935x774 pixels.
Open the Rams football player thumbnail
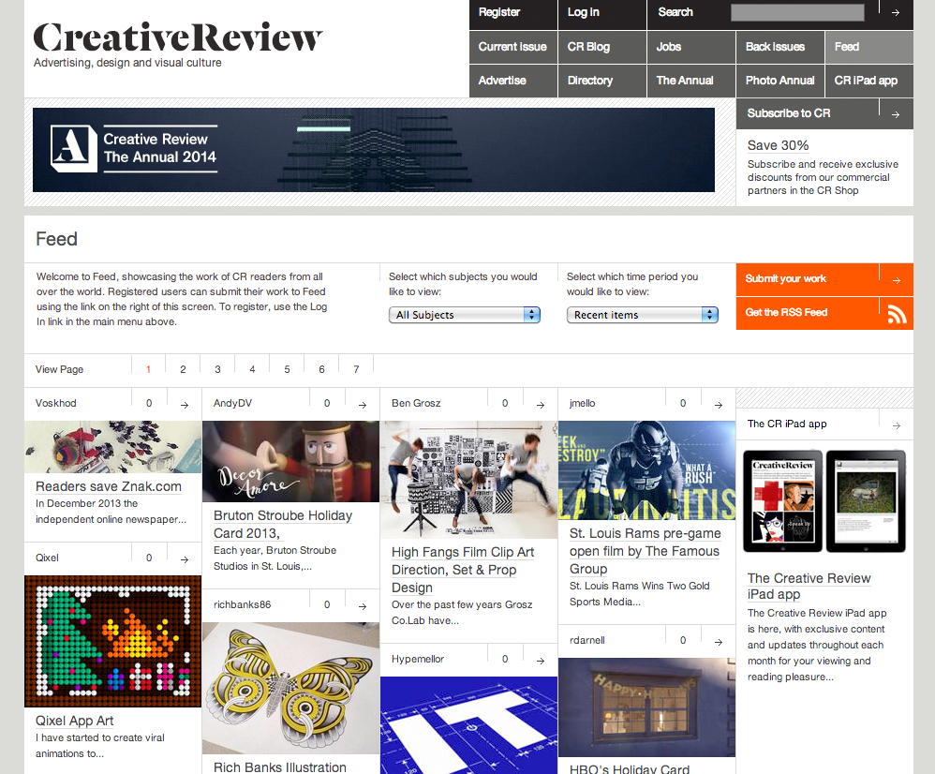click(647, 470)
